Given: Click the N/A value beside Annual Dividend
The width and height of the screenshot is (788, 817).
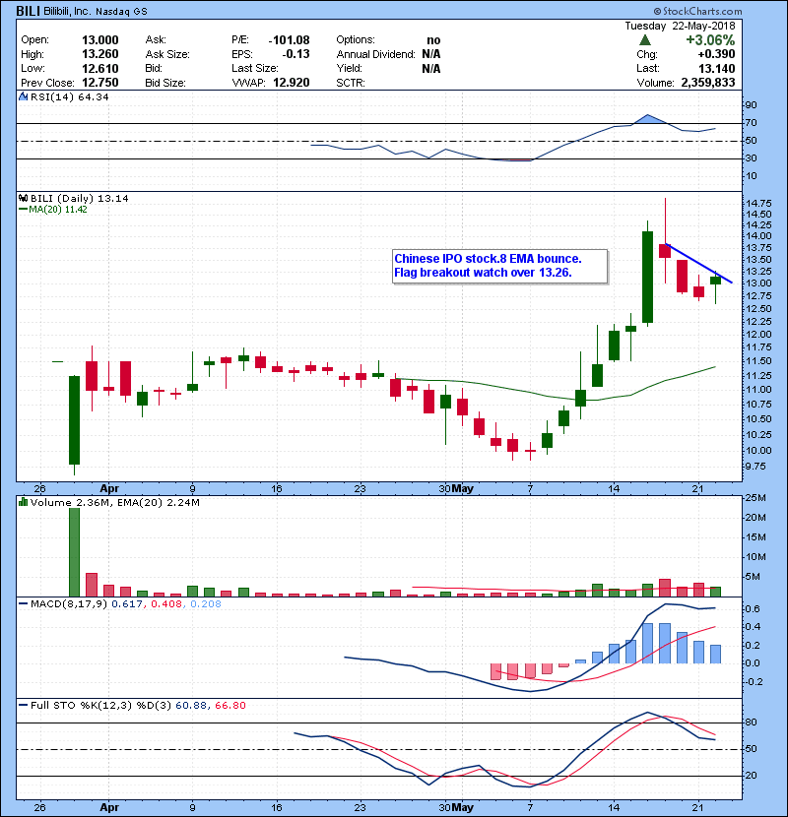Looking at the screenshot, I should (x=431, y=54).
